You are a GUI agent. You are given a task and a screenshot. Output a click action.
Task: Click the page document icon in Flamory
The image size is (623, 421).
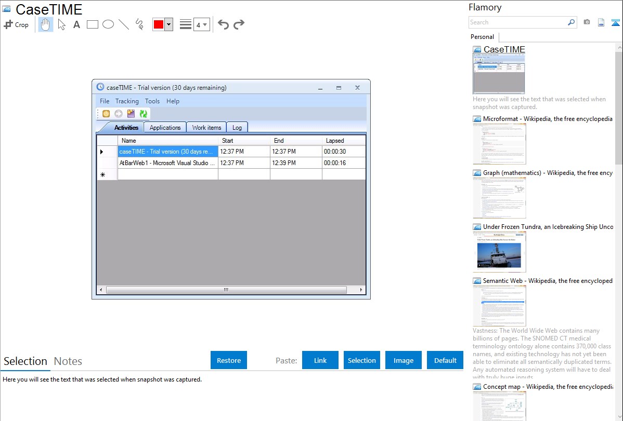(601, 23)
